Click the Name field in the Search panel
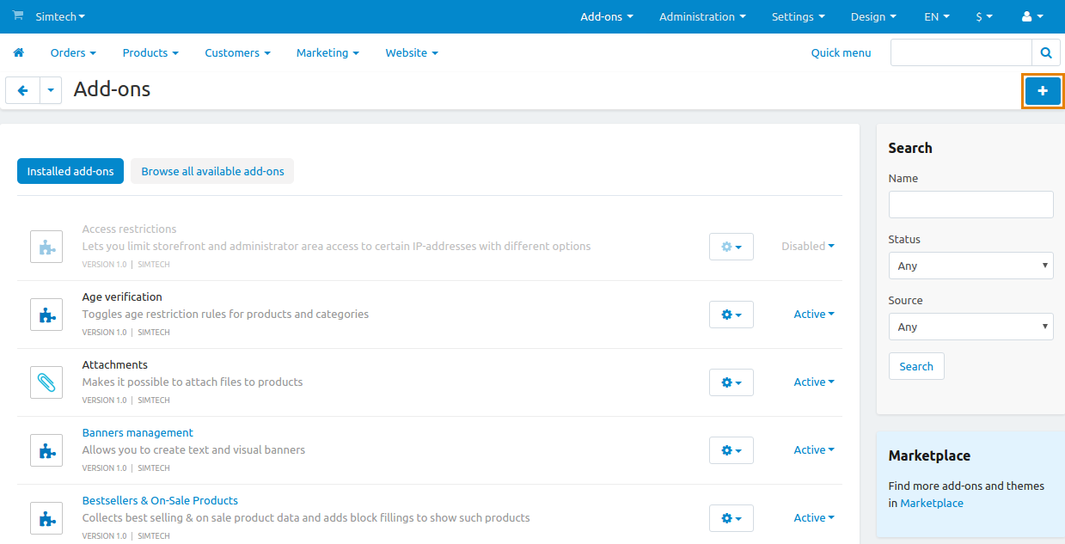Viewport: 1065px width, 544px height. (970, 205)
